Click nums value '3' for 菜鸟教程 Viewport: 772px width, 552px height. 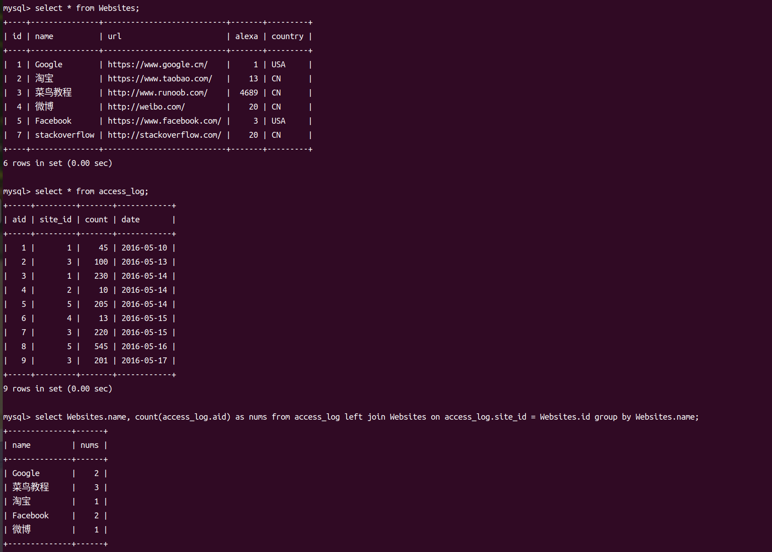tap(96, 487)
